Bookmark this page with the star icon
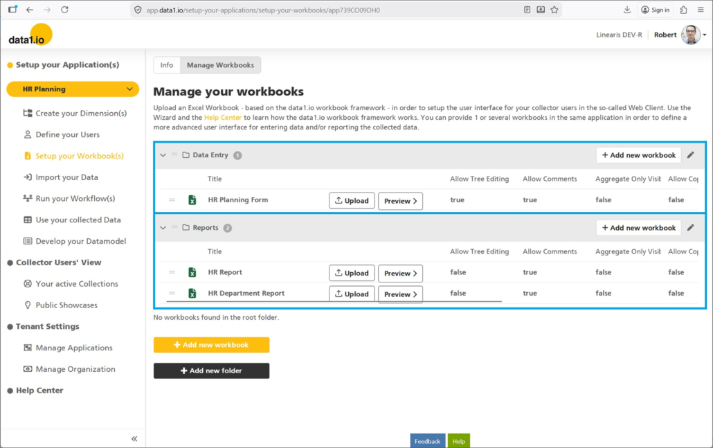 click(554, 10)
